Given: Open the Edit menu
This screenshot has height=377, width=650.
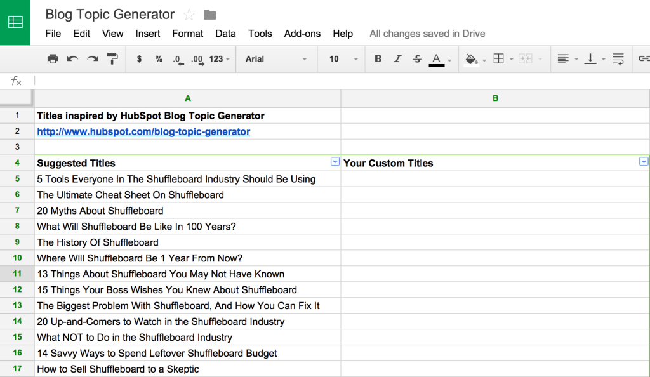Looking at the screenshot, I should 82,34.
